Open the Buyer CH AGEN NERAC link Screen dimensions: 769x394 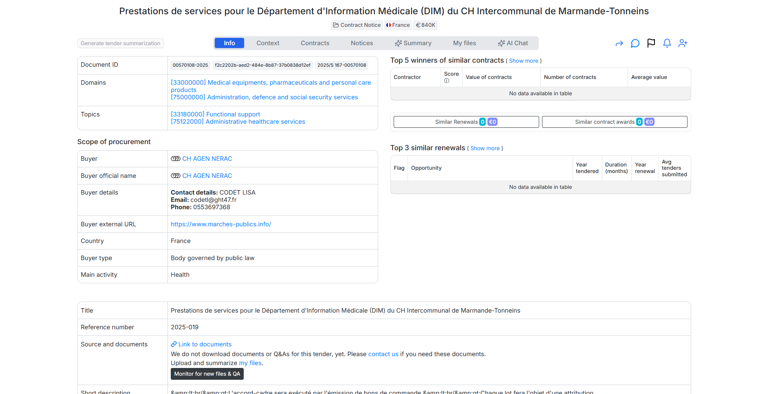(x=207, y=159)
